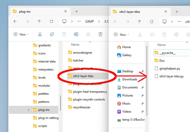This screenshot has width=190, height=132.
Task: Sort by Name column in ofn3-layer-tiles window
Action: coord(161,45)
